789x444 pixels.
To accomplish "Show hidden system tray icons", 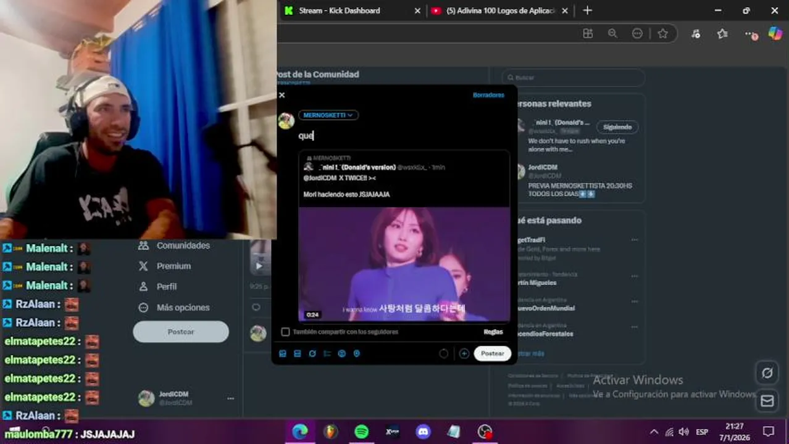I will pos(653,432).
